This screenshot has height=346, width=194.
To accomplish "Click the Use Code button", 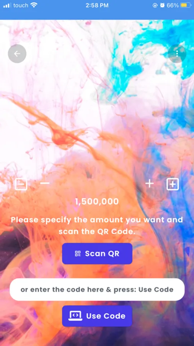I will [x=97, y=316].
